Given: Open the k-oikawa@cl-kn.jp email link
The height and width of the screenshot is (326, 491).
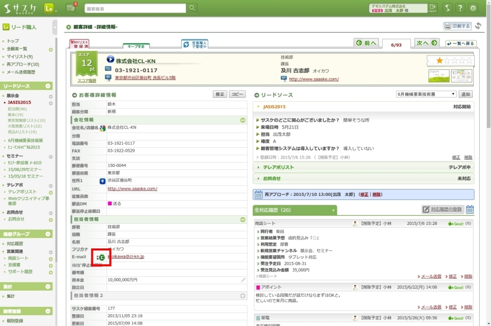Looking at the screenshot, I should pos(126,257).
